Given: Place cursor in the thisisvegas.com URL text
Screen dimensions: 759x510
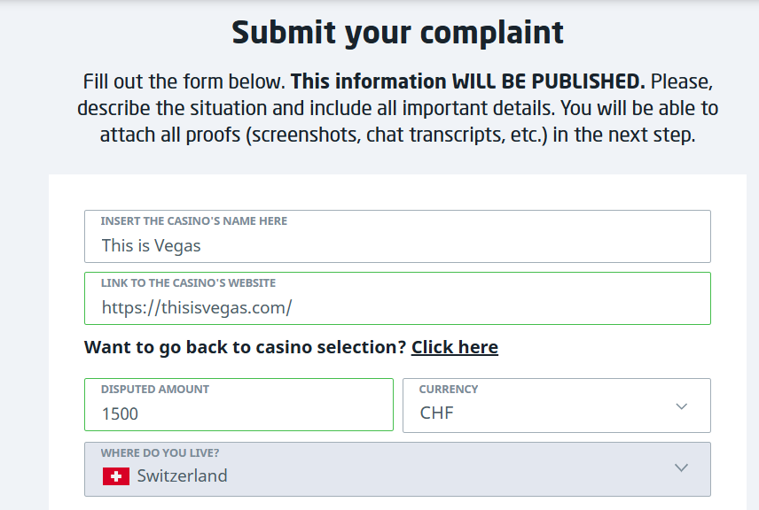Looking at the screenshot, I should coord(197,308).
